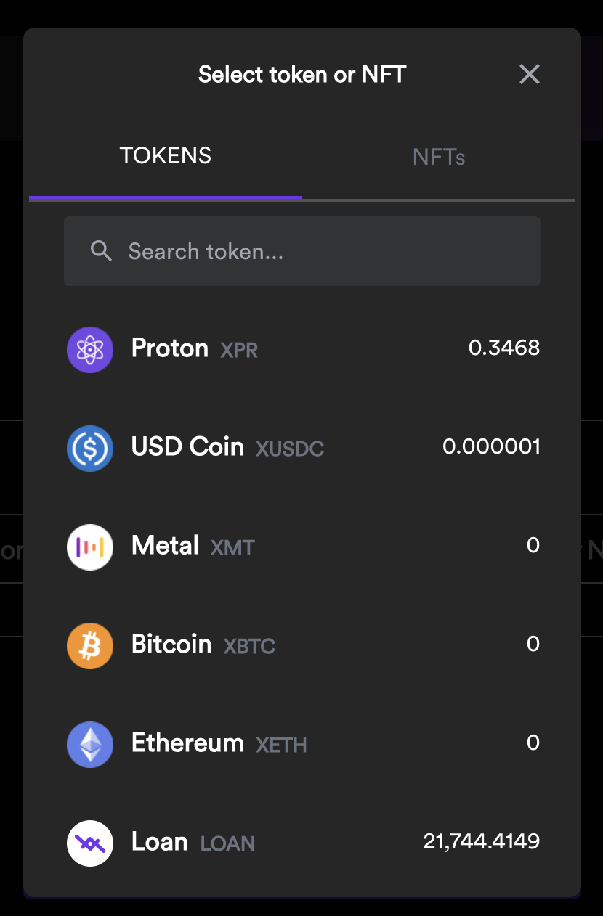Focus the Search token input field
Image resolution: width=603 pixels, height=916 pixels.
[320, 251]
